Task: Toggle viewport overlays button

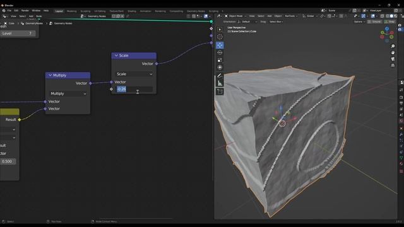Action: (373, 16)
